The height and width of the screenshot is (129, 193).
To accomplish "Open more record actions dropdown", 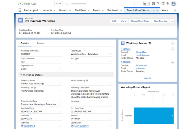I will (x=172, y=21).
